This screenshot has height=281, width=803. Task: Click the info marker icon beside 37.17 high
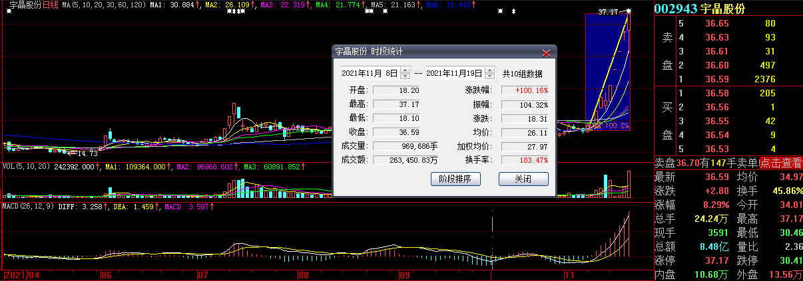(628, 11)
